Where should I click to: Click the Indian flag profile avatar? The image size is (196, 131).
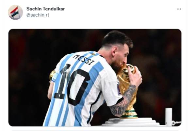tap(15, 12)
